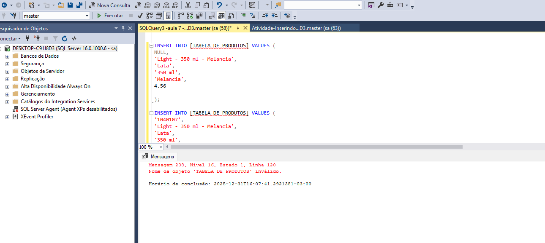Undo the last action
The width and height of the screenshot is (545, 243).
[x=219, y=5]
